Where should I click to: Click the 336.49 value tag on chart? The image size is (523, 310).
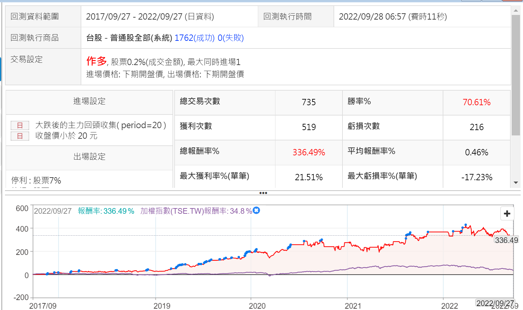click(x=506, y=240)
